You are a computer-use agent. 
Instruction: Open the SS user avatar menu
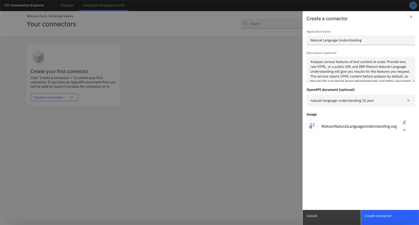click(413, 5)
